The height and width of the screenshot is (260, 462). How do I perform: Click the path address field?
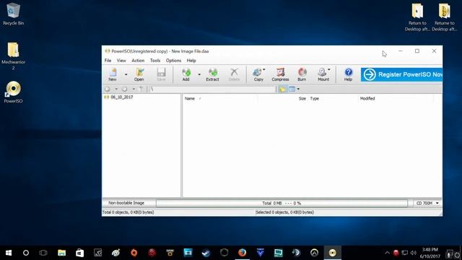pyautogui.click(x=212, y=89)
